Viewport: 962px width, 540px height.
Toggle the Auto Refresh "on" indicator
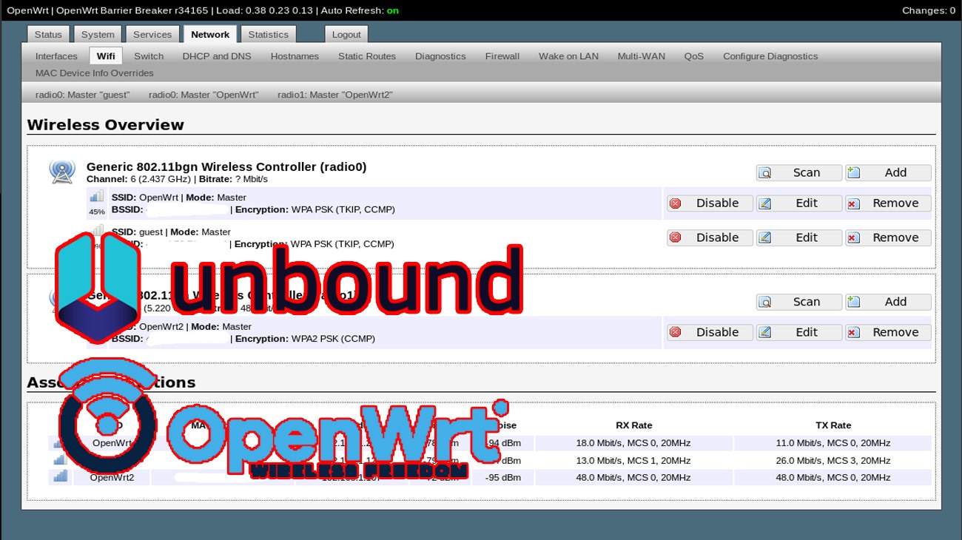point(393,10)
